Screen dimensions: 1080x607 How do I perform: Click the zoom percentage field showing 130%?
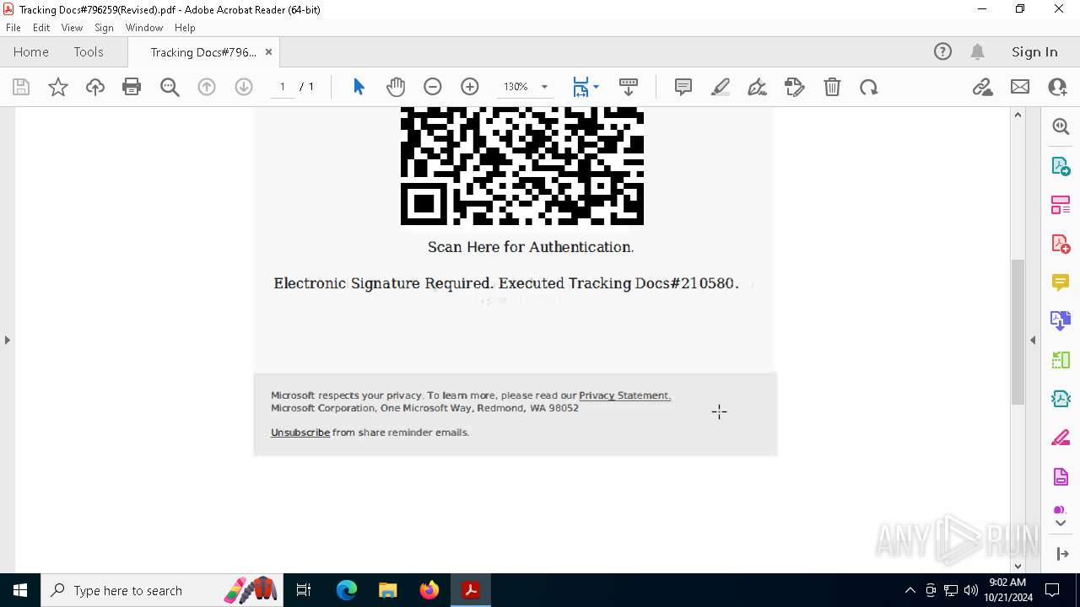click(x=516, y=87)
